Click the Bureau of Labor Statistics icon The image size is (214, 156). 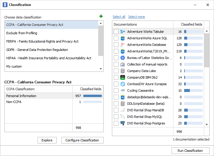click(x=122, y=58)
